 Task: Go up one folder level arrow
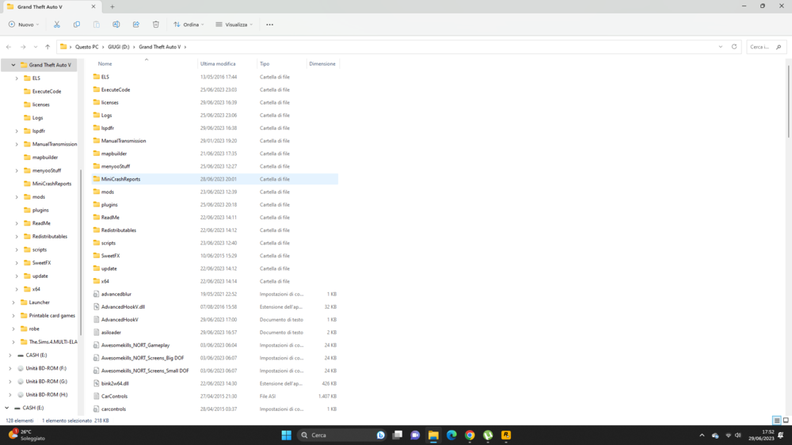tap(48, 47)
